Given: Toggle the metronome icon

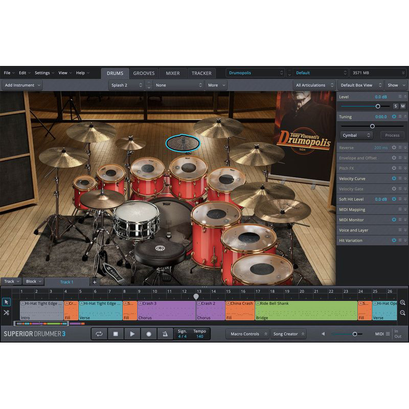Looking at the screenshot, I should point(165,334).
